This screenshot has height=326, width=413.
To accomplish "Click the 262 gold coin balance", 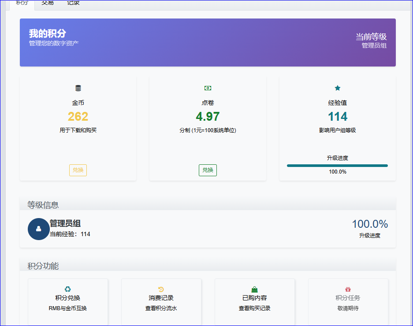I will coord(78,117).
